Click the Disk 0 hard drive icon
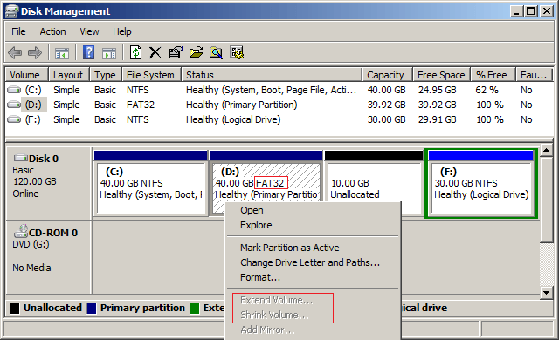This screenshot has height=340, width=559. (21, 158)
